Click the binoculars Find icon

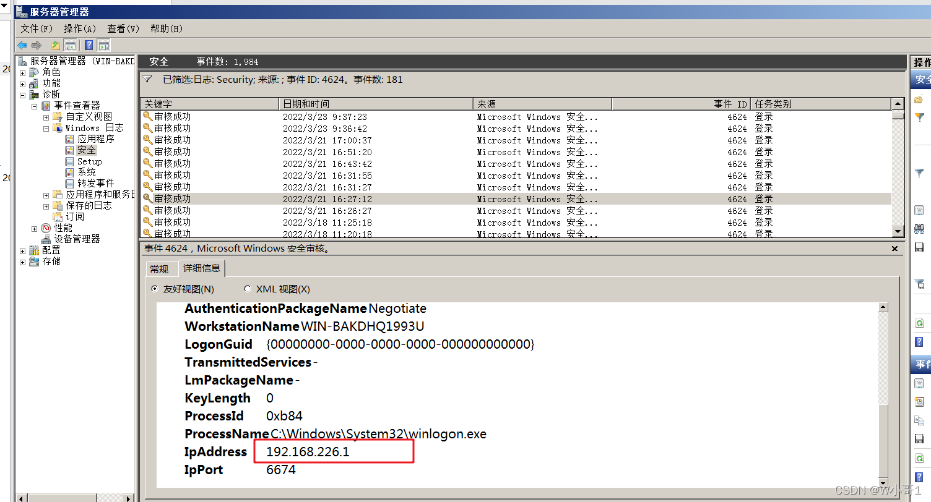(x=919, y=228)
